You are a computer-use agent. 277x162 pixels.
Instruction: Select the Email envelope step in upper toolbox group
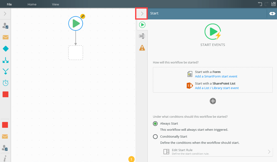[x=6, y=37]
